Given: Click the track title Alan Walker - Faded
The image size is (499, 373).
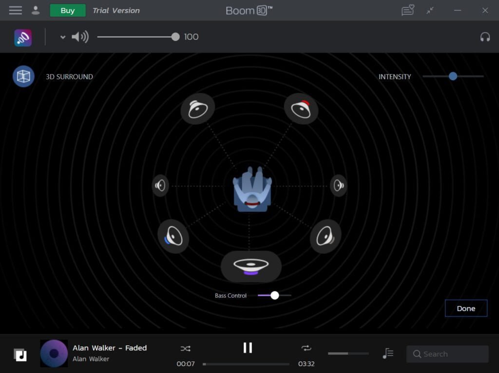Looking at the screenshot, I should tap(110, 348).
